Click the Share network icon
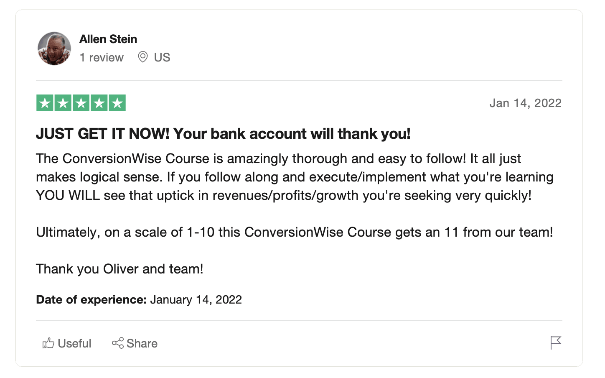Image resolution: width=605 pixels, height=378 pixels. 118,343
